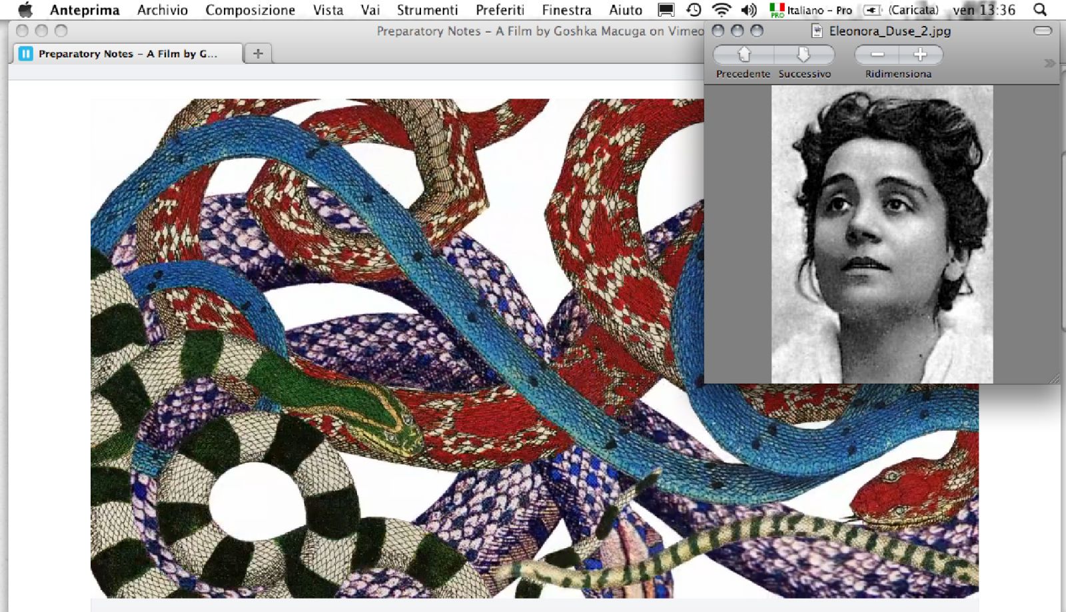Click the display mirroring menu bar icon
Image resolution: width=1066 pixels, height=612 pixels.
pos(666,10)
